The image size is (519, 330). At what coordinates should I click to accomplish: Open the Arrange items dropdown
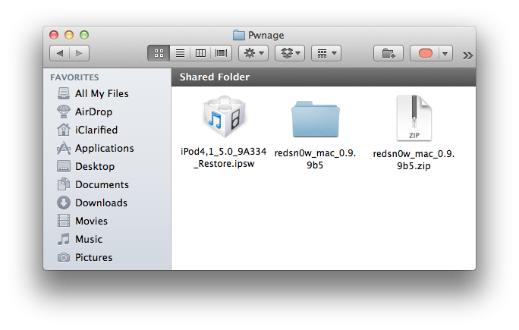tap(326, 54)
